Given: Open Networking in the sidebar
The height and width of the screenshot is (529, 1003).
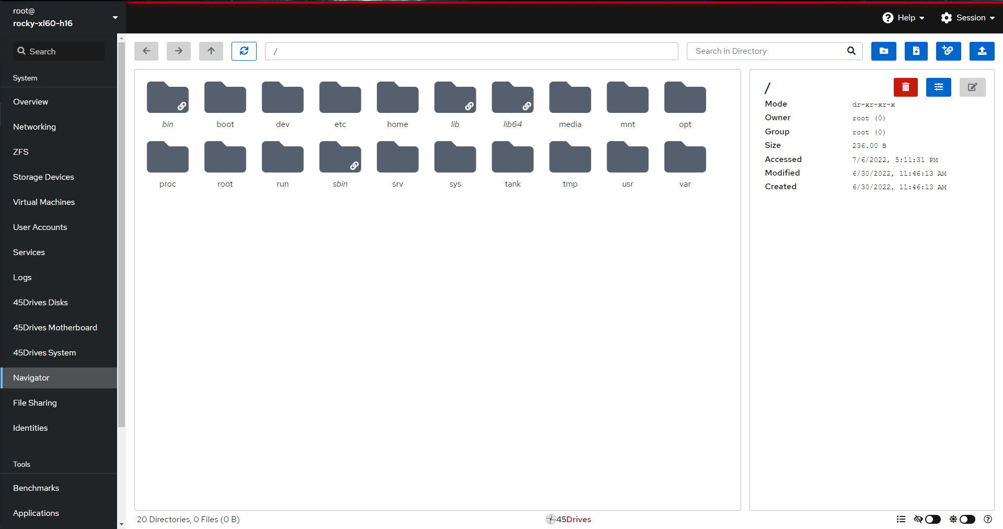Looking at the screenshot, I should tap(59, 127).
